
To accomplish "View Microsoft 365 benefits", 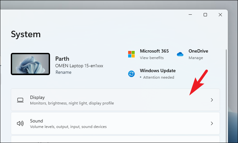I will pos(152,58).
